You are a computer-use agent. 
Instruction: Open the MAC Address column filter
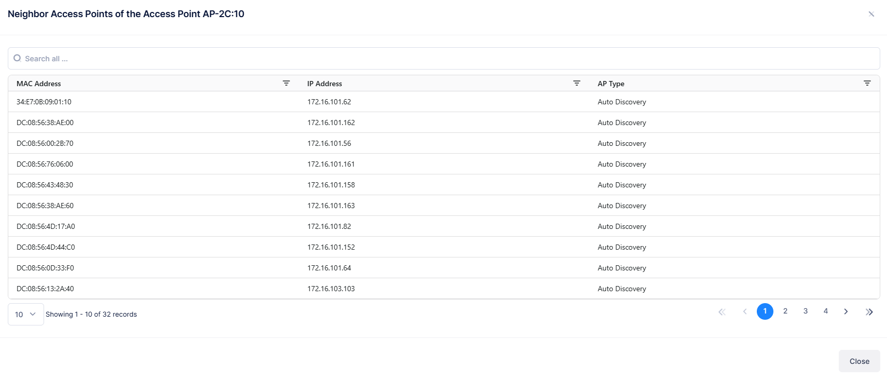click(286, 83)
